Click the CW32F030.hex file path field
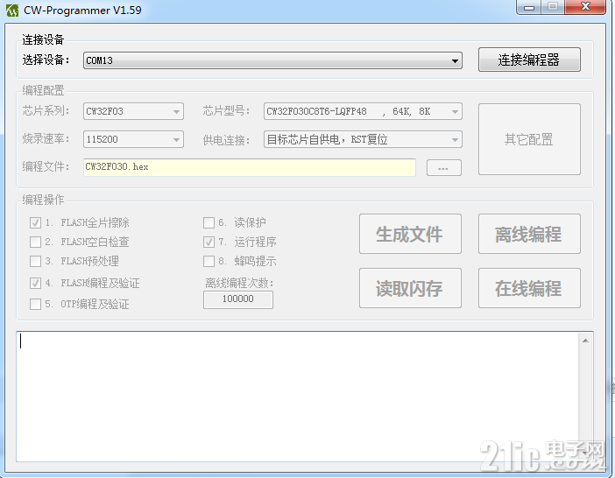615x478 pixels. [250, 167]
